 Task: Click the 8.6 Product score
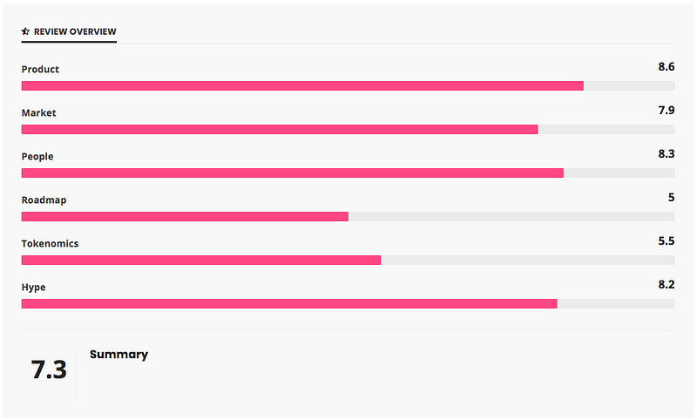point(667,67)
